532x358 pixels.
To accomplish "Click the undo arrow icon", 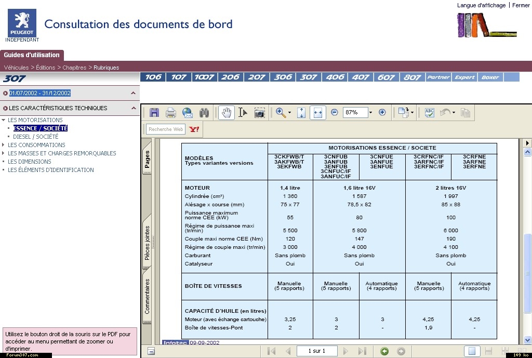I will [x=445, y=112].
